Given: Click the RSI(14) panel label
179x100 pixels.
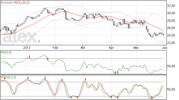Looking at the screenshot, I should [x=6, y=52].
